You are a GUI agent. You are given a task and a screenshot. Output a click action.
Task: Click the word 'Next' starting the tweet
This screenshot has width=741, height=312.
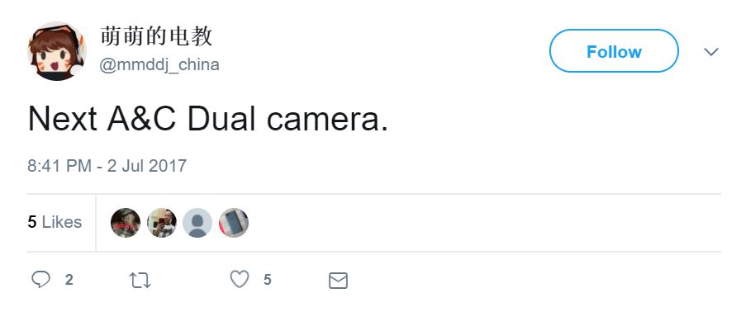pyautogui.click(x=63, y=119)
